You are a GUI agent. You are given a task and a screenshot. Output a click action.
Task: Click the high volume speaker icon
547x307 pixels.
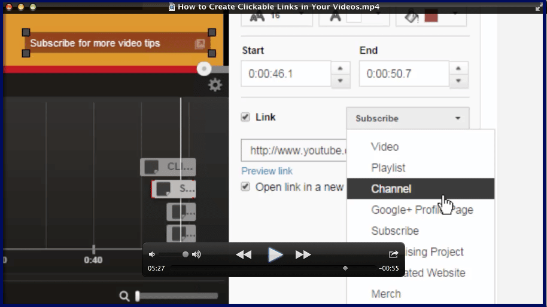pos(196,254)
